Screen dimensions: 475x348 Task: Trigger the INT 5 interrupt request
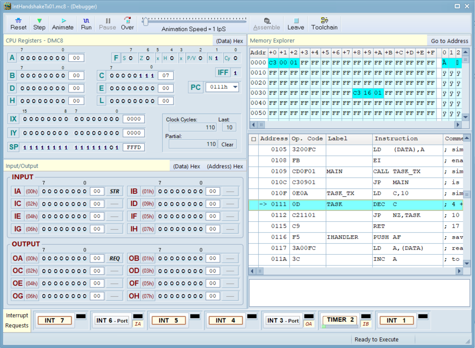tap(169, 321)
